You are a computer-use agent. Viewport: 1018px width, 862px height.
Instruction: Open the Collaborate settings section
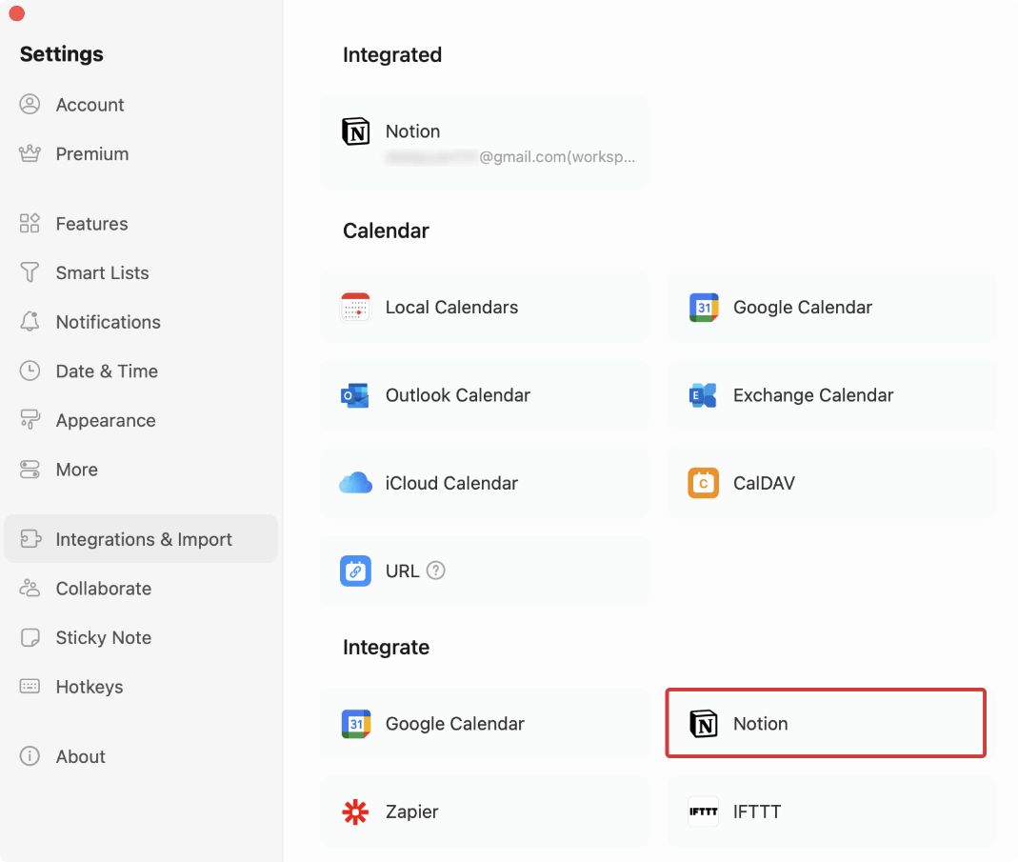point(103,589)
